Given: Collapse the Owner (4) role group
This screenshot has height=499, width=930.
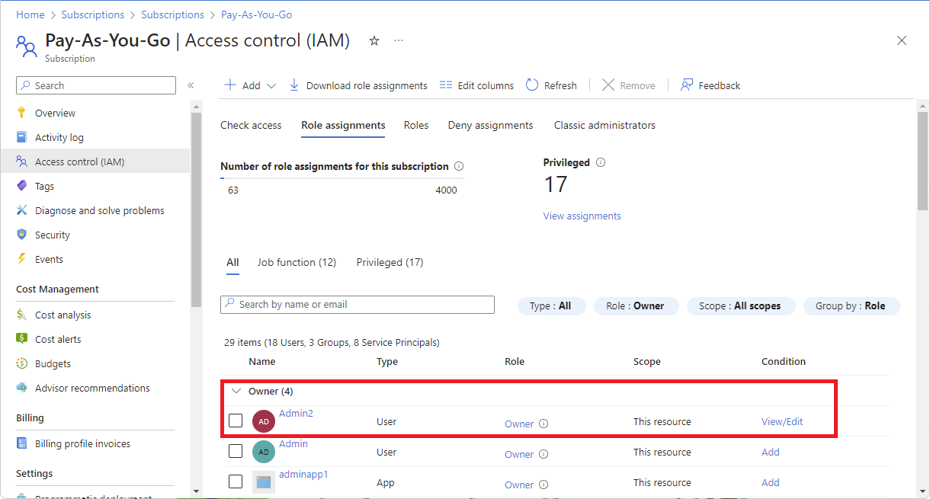Looking at the screenshot, I should pos(236,390).
